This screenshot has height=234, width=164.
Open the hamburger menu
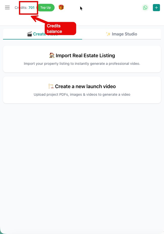(7, 7)
